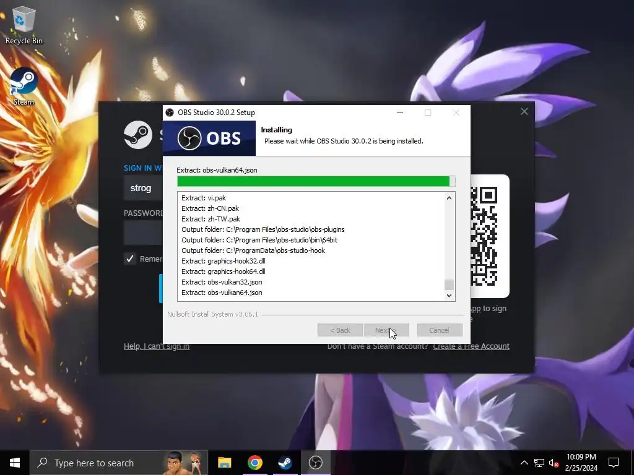Select 'Extract: graphics-hook32.dll' log line
634x475 pixels.
pyautogui.click(x=224, y=261)
